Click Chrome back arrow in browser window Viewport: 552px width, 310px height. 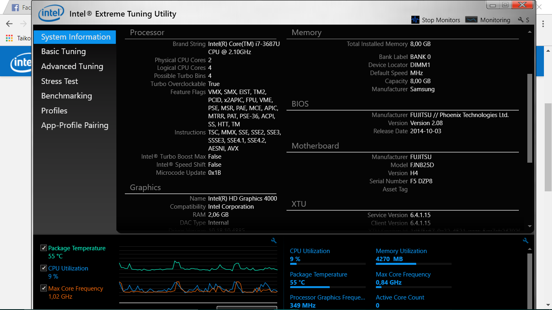click(9, 24)
